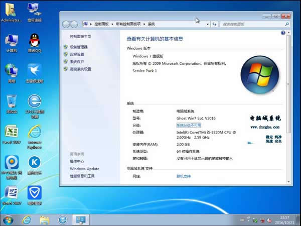Click the Windows Start orb

coord(8,219)
